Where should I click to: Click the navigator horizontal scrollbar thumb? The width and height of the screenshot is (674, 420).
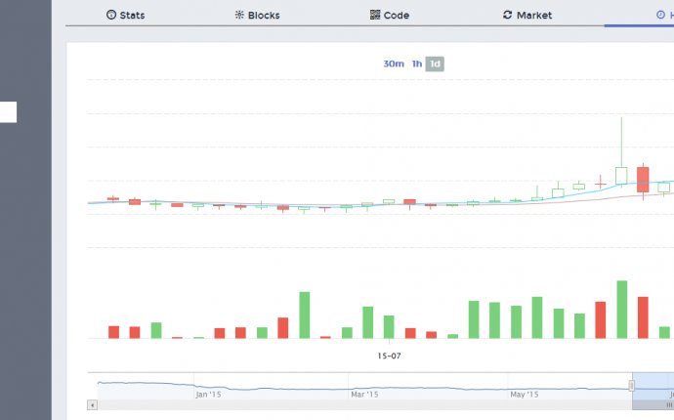point(653,405)
